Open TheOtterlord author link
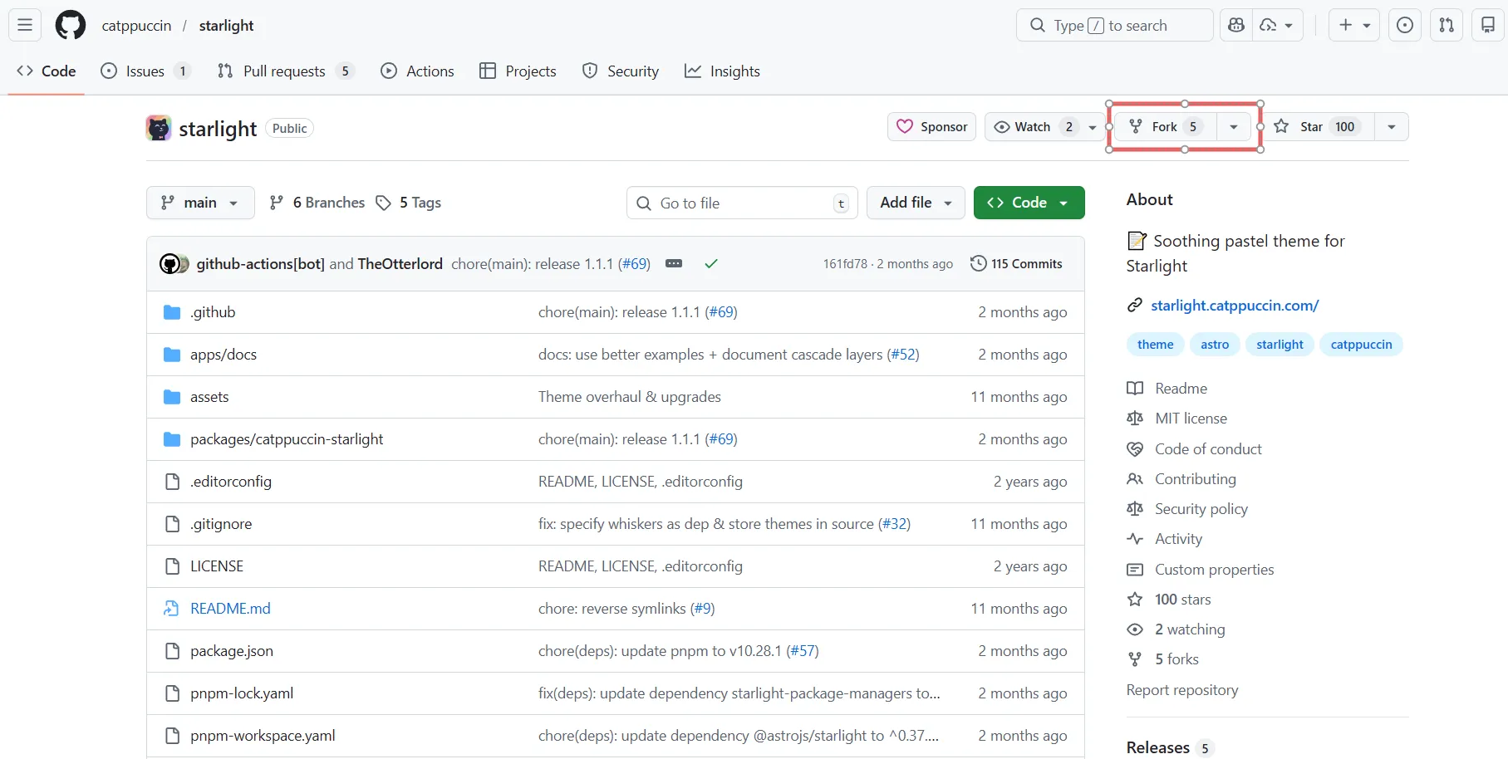Screen dimensions: 1508x759 tap(400, 263)
